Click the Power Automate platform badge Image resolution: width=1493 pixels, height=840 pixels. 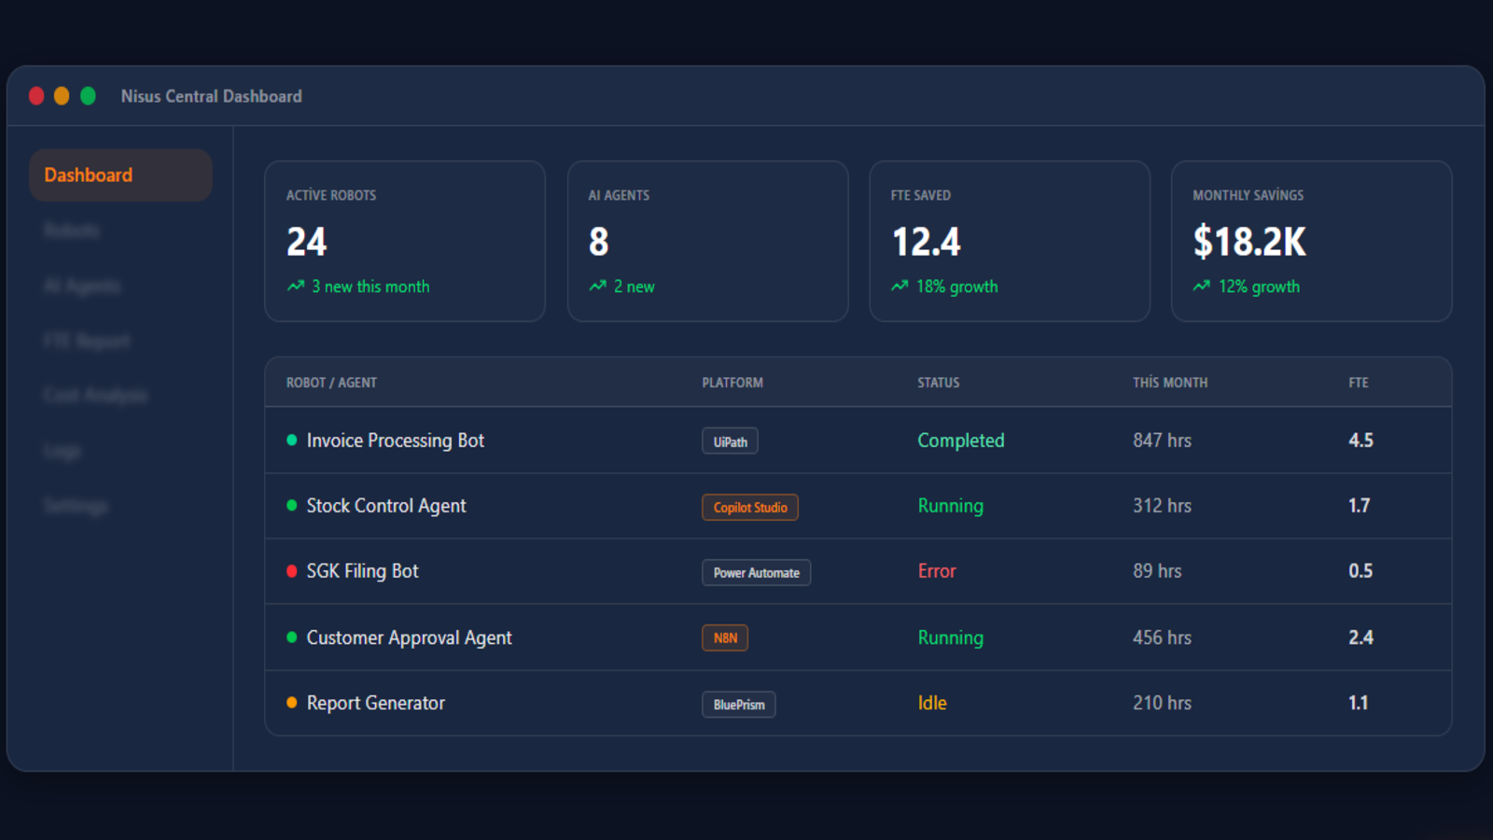[756, 572]
